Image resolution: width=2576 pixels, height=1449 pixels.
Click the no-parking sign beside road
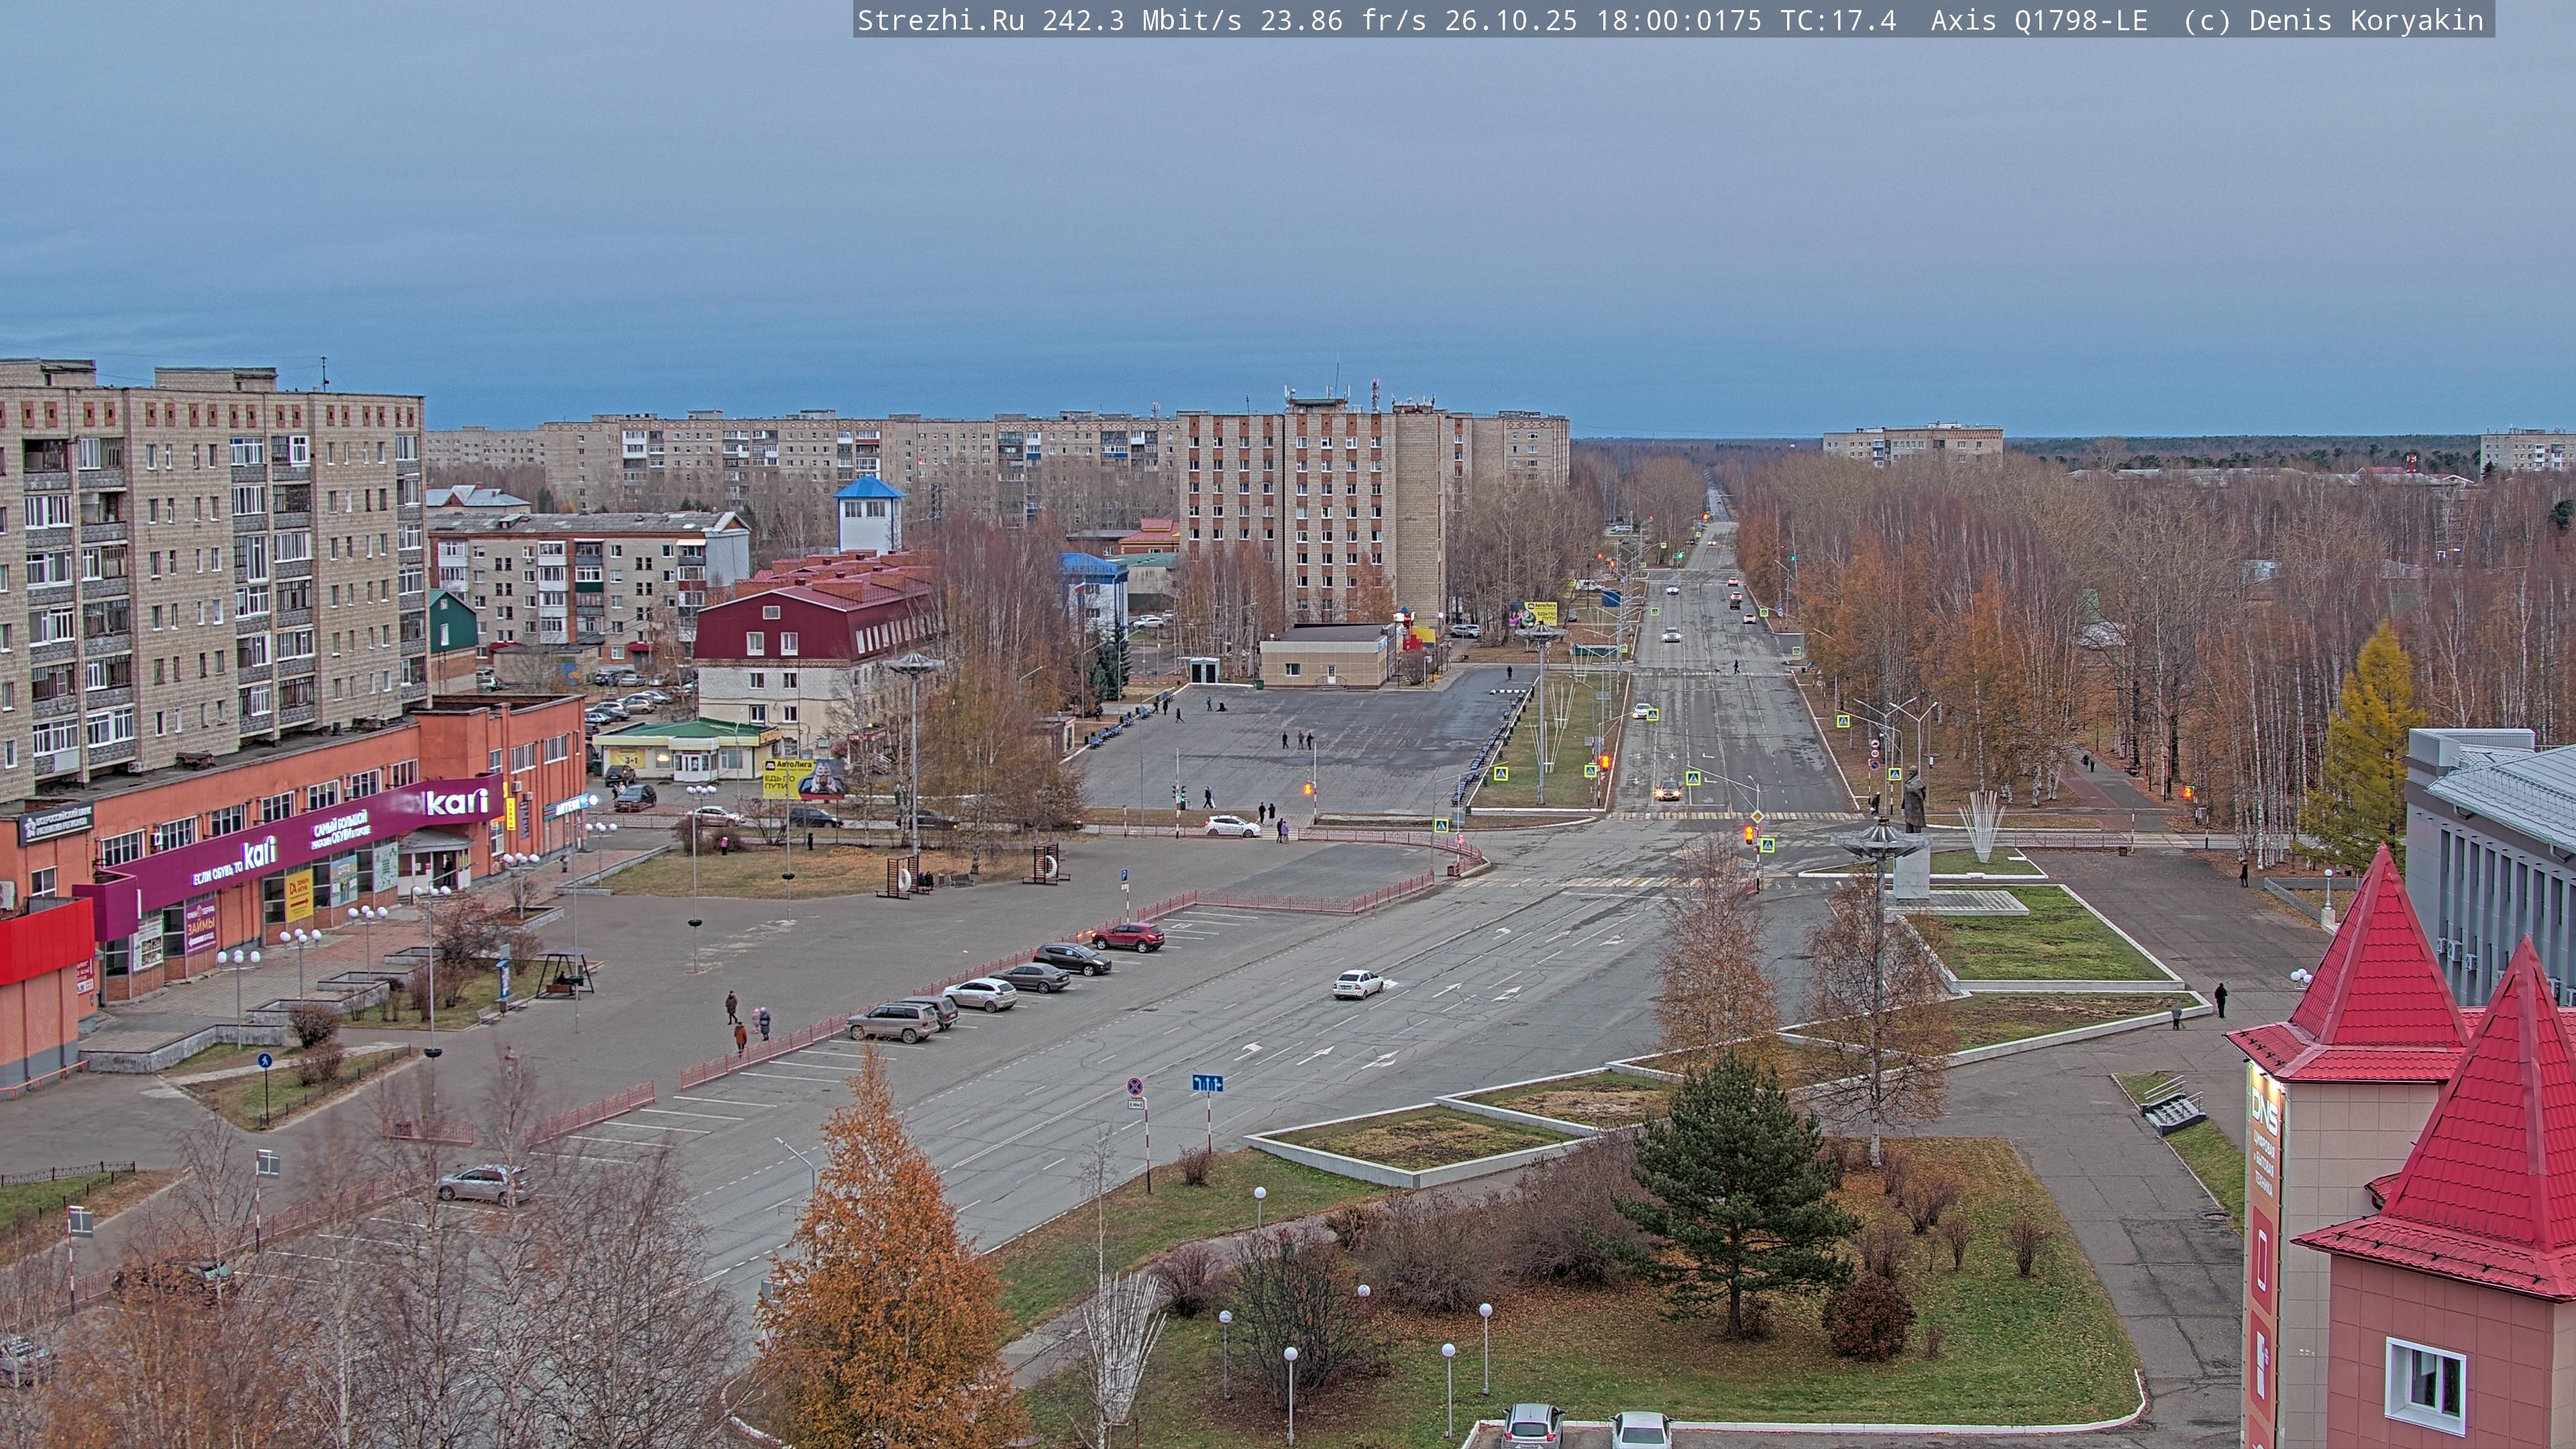click(x=1135, y=1086)
